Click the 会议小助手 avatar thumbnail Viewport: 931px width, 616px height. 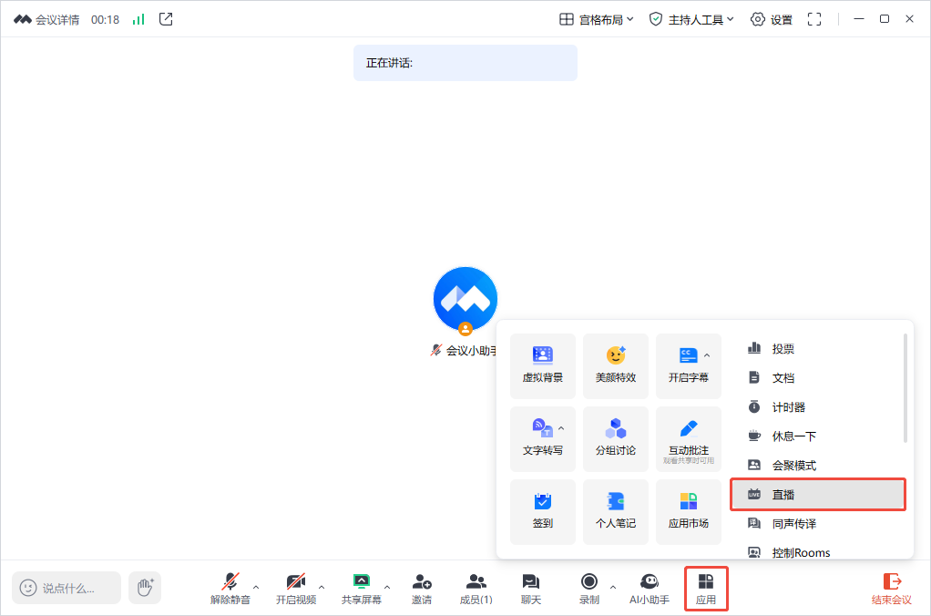tap(465, 299)
